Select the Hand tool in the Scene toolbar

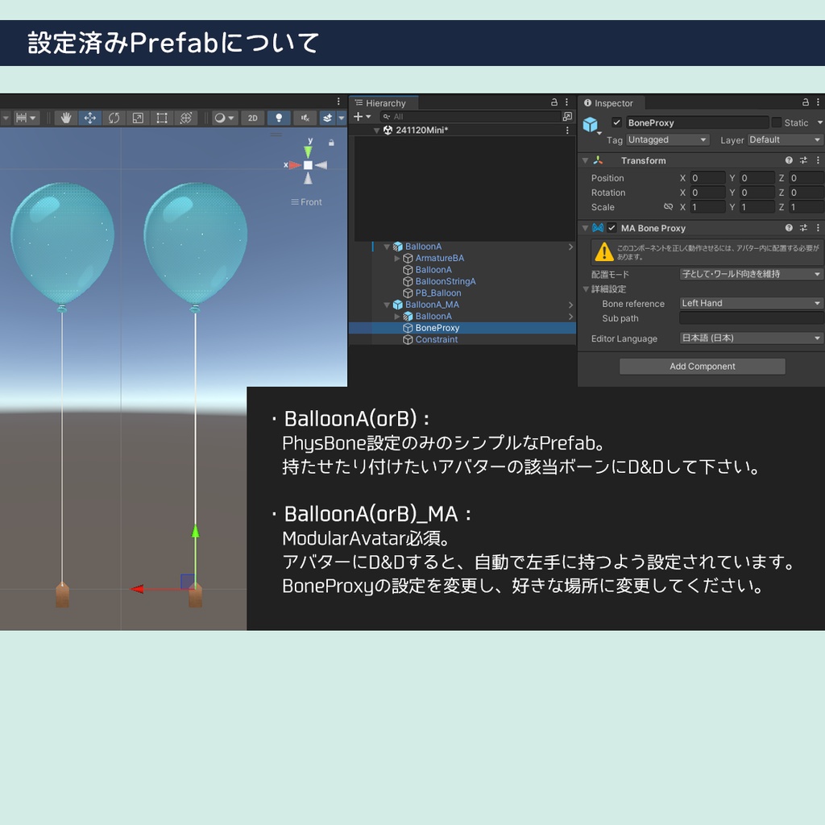66,118
